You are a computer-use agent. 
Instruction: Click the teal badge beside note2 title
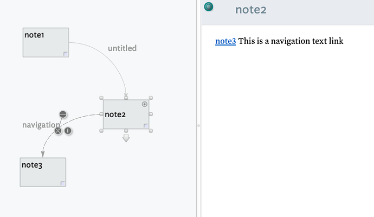click(209, 7)
